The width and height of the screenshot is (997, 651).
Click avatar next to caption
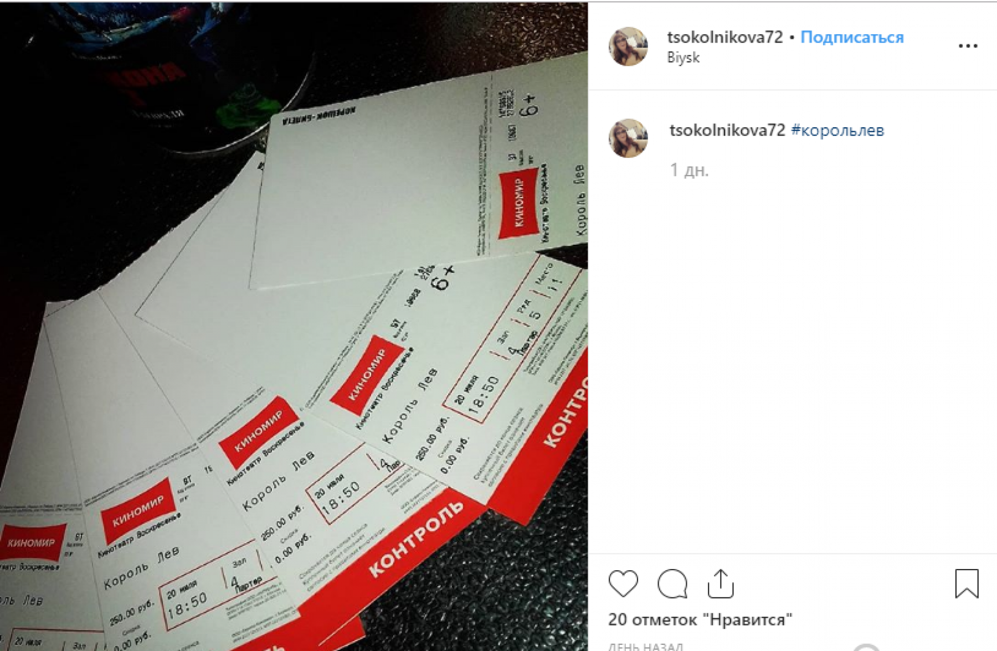(x=628, y=138)
